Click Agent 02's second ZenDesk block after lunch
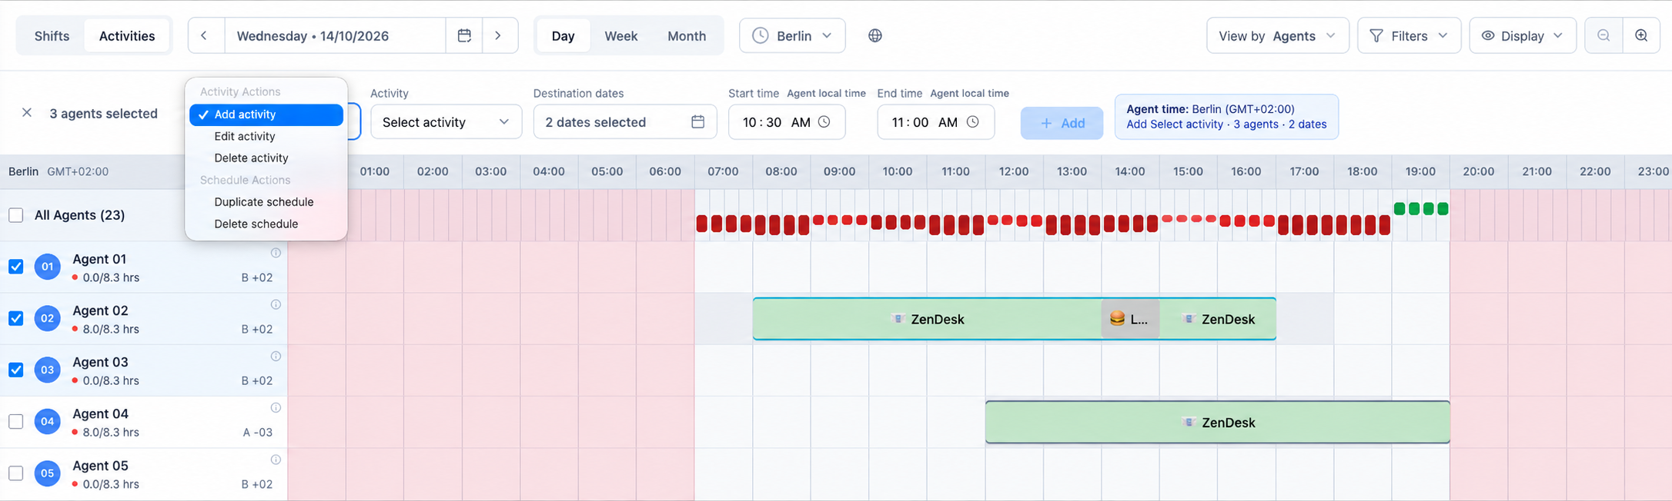Image resolution: width=1672 pixels, height=501 pixels. (1218, 319)
